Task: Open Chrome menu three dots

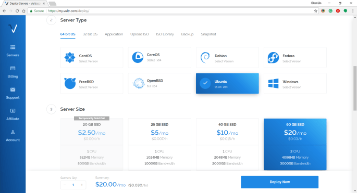Action: (x=353, y=11)
